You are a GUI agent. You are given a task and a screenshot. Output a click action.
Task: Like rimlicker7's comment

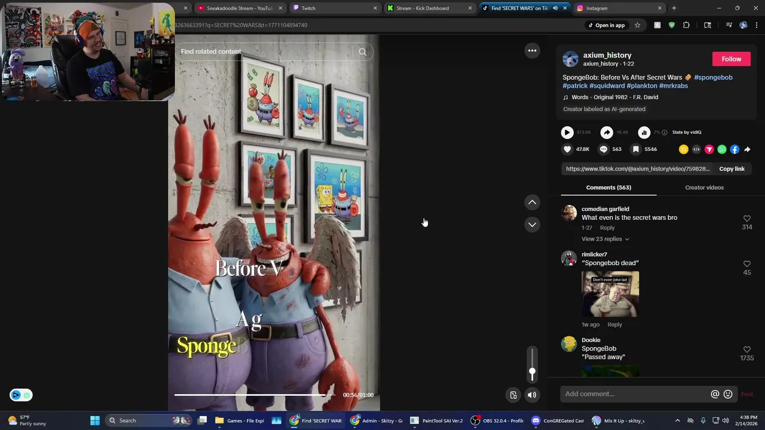tap(746, 264)
